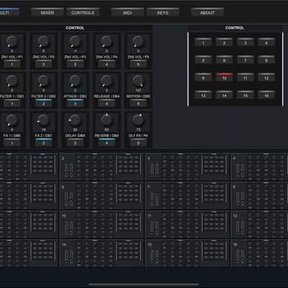
Task: Click the DELAY / DB8 knob
Action: point(75,120)
